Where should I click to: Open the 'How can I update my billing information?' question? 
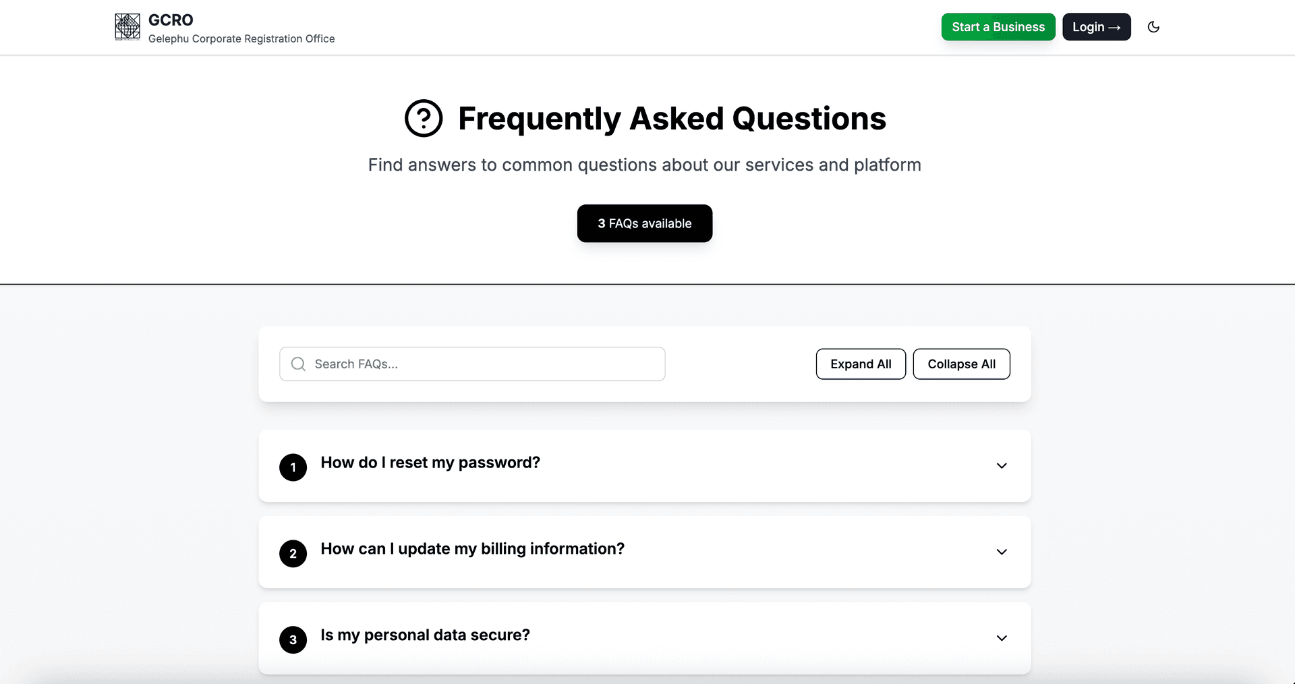click(x=473, y=549)
